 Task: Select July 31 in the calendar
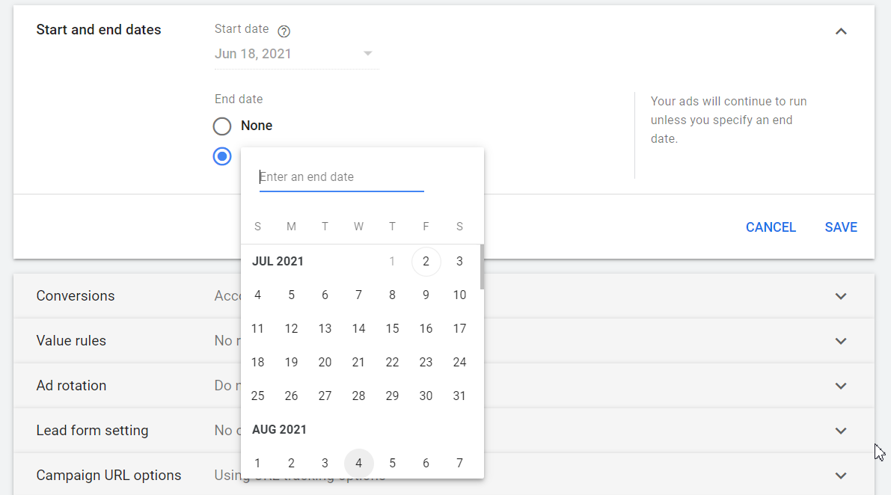(459, 396)
